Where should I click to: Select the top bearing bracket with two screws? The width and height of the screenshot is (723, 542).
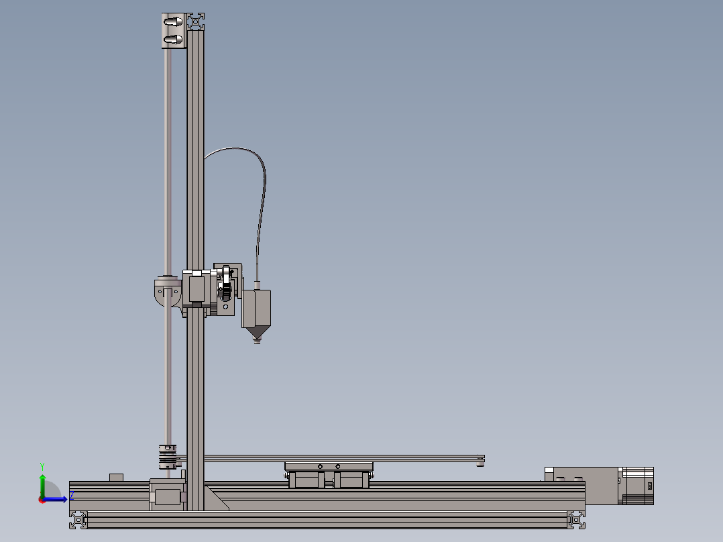tap(173, 30)
